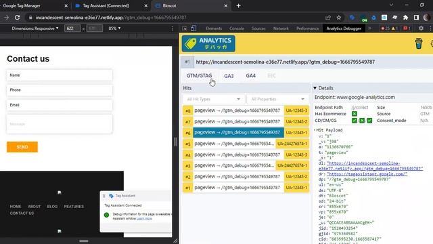Screen dimensions: 433x244
Task: Open the browser Extensions puzzle icon
Action: pyautogui.click(x=406, y=18)
